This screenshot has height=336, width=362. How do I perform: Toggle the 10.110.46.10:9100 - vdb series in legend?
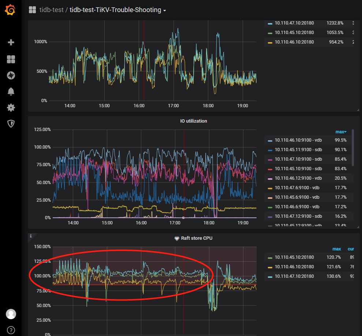(298, 140)
